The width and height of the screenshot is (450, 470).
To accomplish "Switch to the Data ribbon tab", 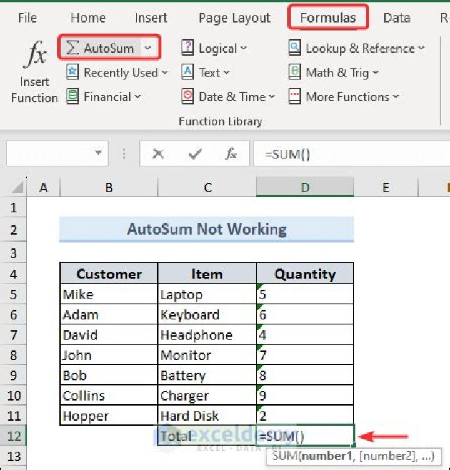I will (396, 18).
